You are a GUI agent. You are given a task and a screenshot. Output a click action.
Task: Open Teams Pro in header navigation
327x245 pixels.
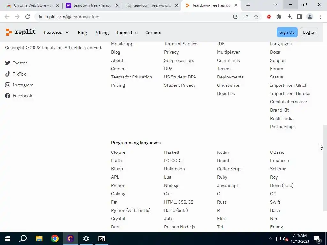127,33
